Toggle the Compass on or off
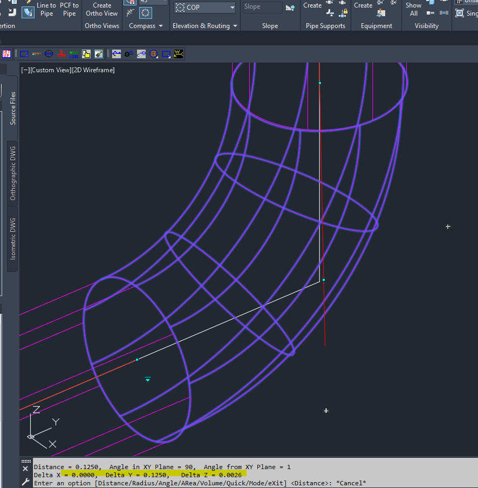The height and width of the screenshot is (488, 478). tap(145, 12)
